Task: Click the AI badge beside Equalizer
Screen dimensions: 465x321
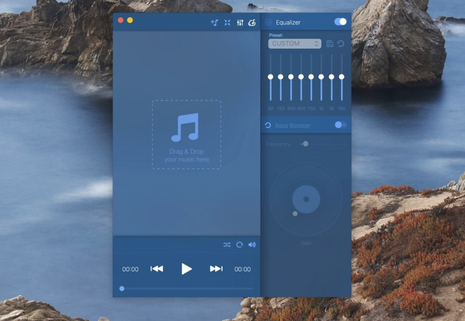Action: point(269,22)
